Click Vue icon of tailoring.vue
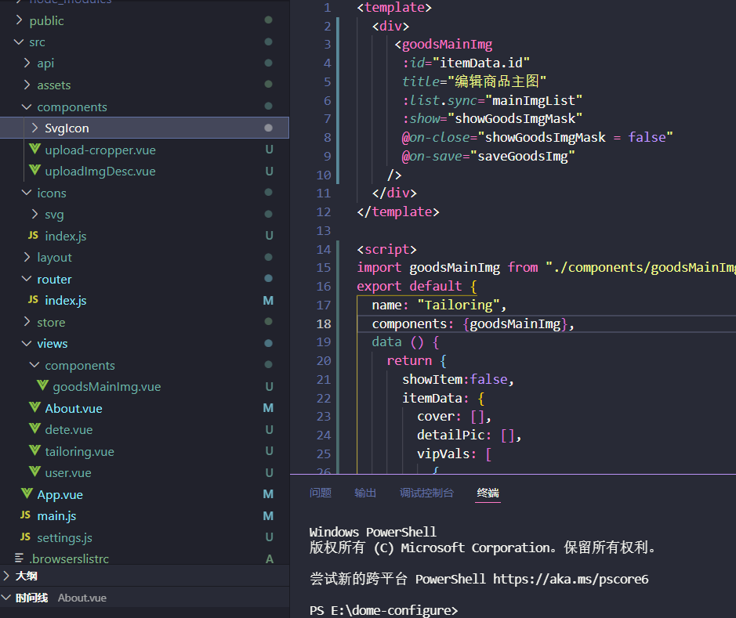736x618 pixels. pos(34,450)
